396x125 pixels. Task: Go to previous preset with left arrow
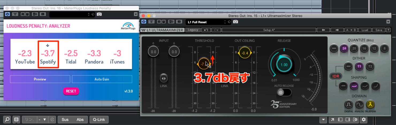[x=323, y=30]
